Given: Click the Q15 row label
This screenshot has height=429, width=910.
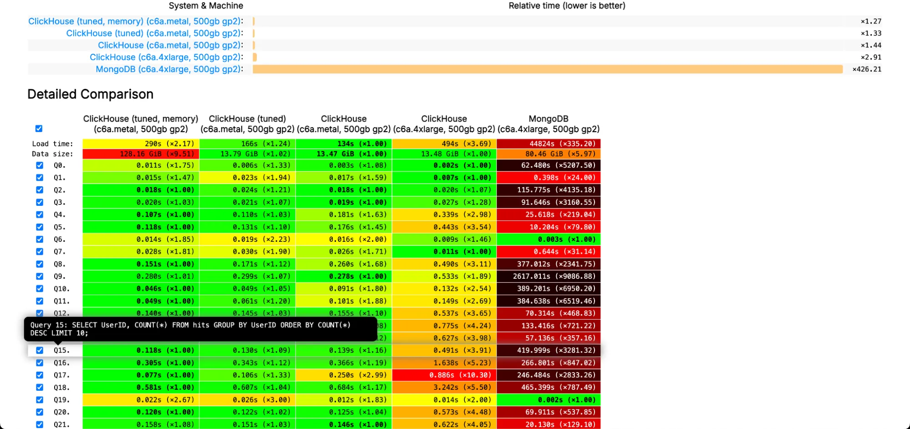Looking at the screenshot, I should [61, 351].
